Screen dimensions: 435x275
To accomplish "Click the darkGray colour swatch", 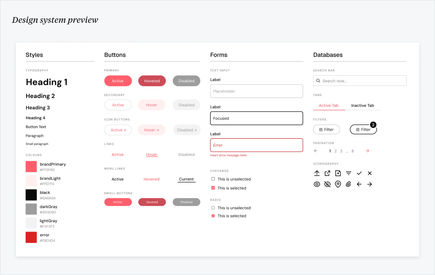I will 31,209.
